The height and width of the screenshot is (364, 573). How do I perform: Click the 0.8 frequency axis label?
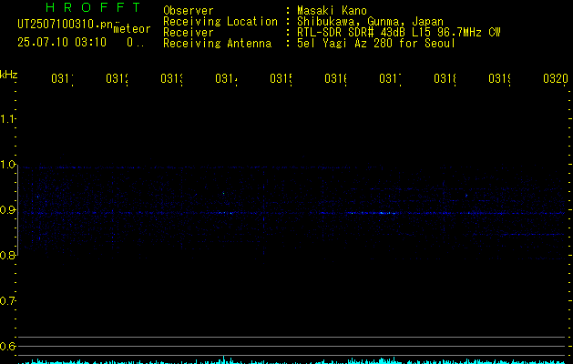7,256
